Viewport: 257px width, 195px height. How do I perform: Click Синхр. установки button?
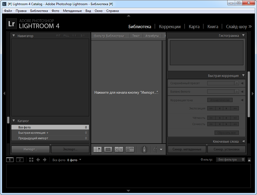tap(226, 149)
